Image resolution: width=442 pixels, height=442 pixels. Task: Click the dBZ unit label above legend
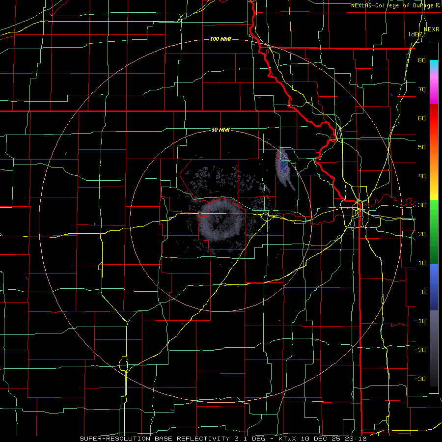pos(417,34)
